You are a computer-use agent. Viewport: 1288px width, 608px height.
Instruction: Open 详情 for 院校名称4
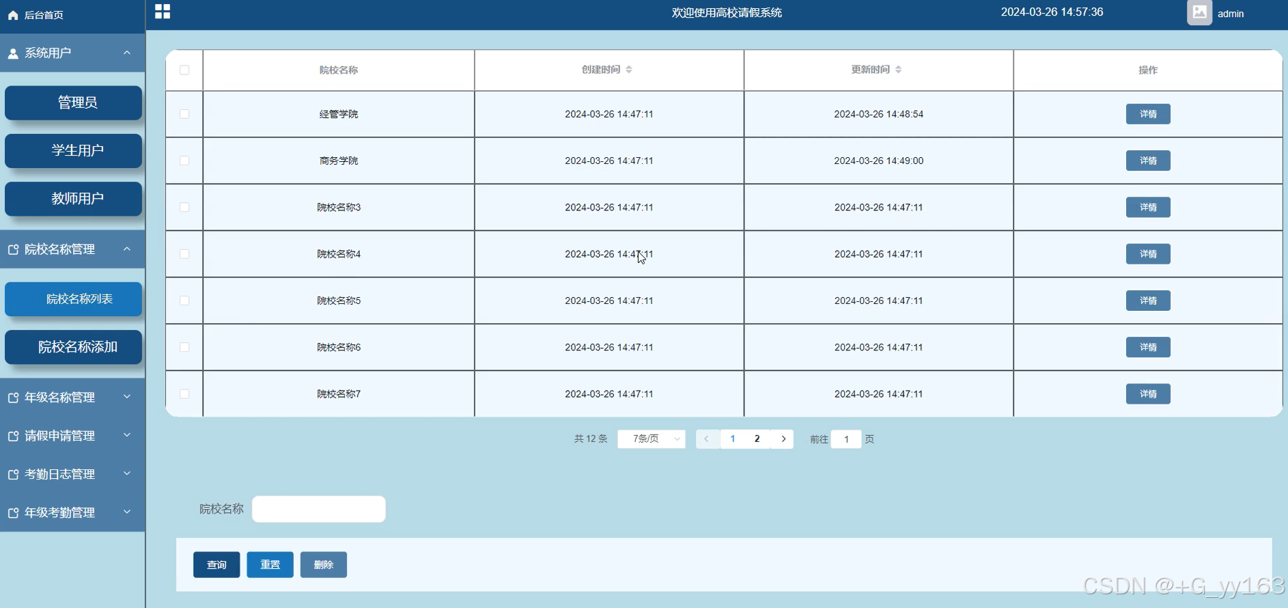(1148, 253)
